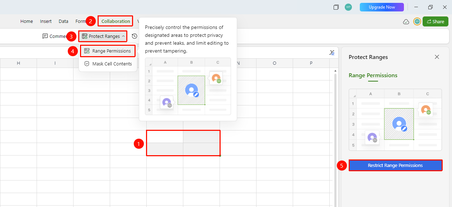Click the green Share button
Viewport: 452px width, 207px height.
click(435, 21)
